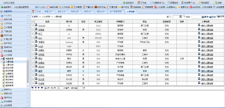Click the 返回 back button
The width and height of the screenshot is (225, 108).
tap(221, 16)
